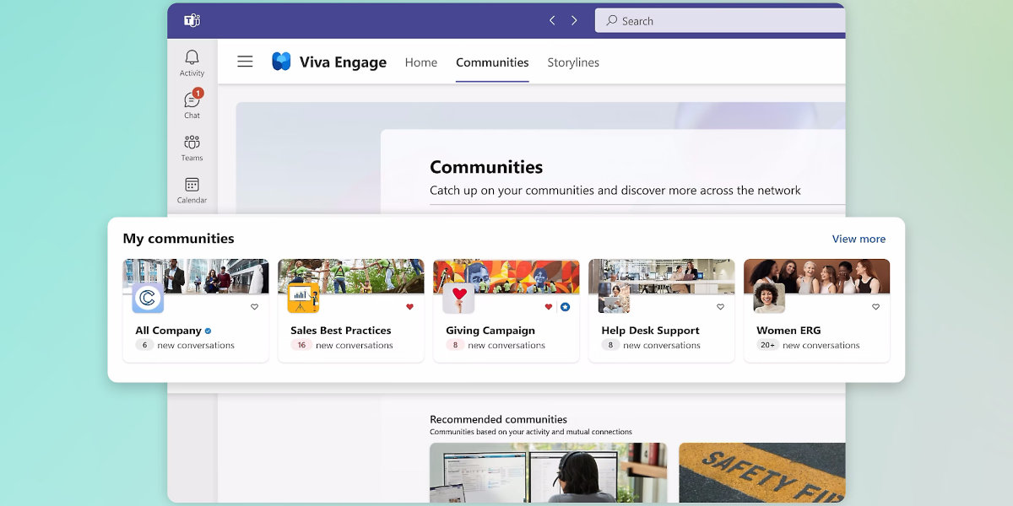Open the Giving Campaign community title

click(x=490, y=331)
